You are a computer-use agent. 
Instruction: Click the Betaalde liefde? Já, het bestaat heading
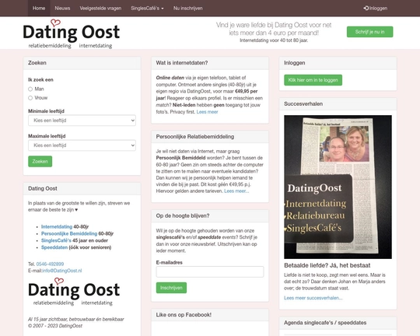327,265
